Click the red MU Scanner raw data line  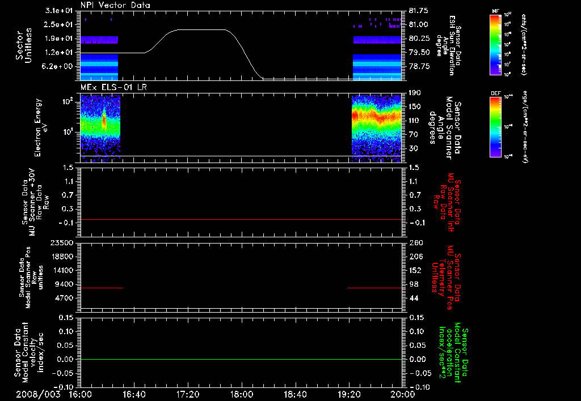tap(241, 219)
